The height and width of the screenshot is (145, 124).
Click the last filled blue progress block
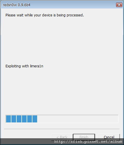tap(35, 119)
